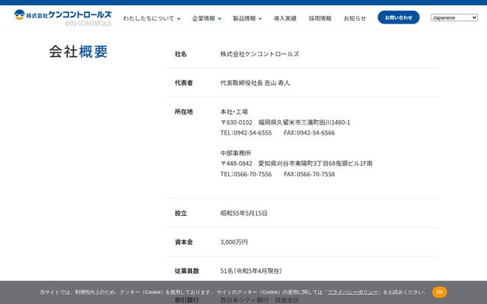Open the お知らせ page
This screenshot has height=304, width=487.
[x=355, y=18]
